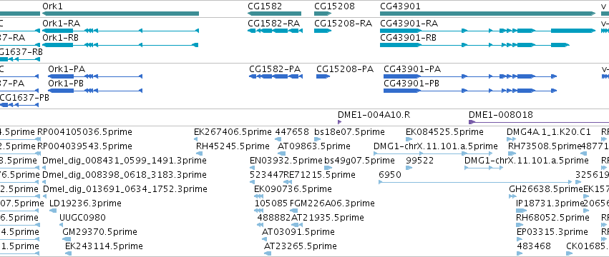Image resolution: width=609 pixels, height=257 pixels.
Task: Click the DME1-004A10.R marker
Action: pyautogui.click(x=340, y=121)
